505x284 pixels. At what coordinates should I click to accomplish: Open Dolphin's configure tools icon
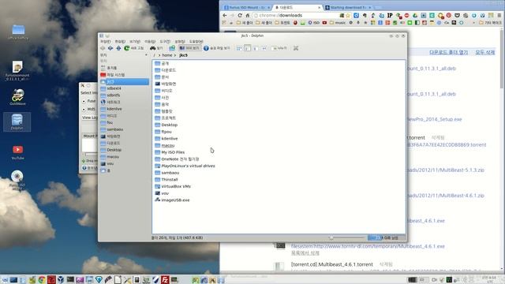pyautogui.click(x=296, y=48)
